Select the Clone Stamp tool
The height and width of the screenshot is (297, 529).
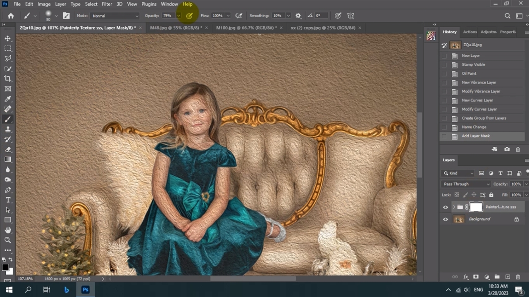pos(8,129)
